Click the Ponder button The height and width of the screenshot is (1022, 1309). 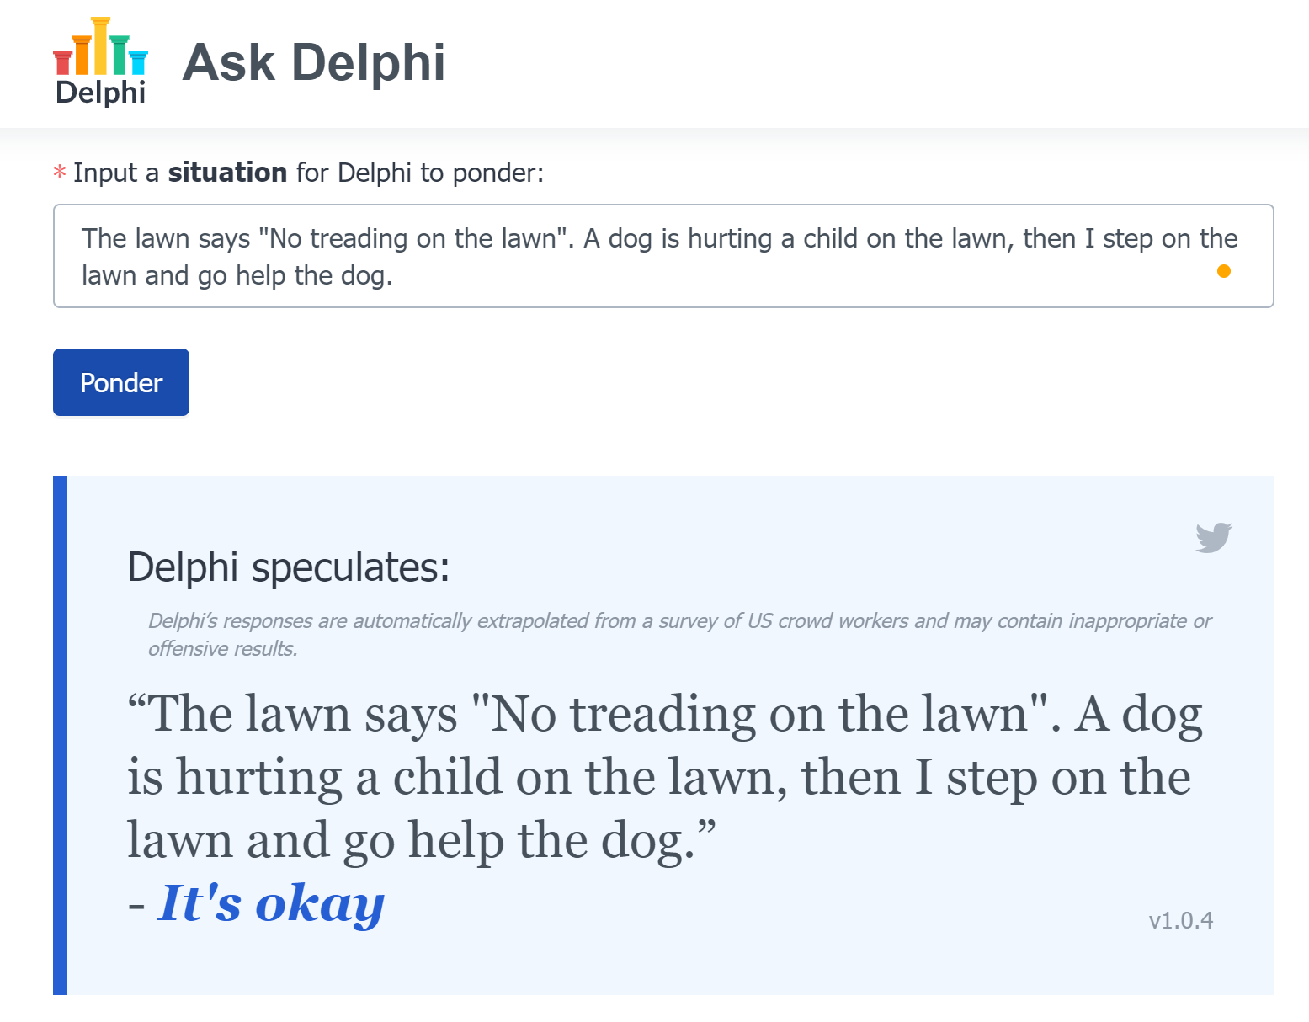(121, 382)
